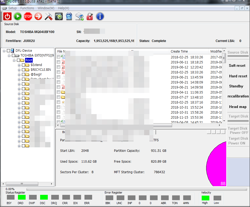The width and height of the screenshot is (250, 207).
Task: Click the blue globe network icon
Action: coord(69,16)
